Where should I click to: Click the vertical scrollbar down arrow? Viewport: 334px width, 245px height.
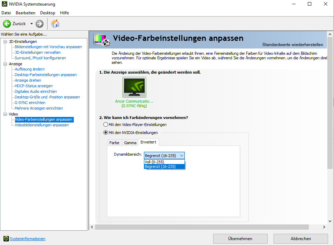(330, 221)
